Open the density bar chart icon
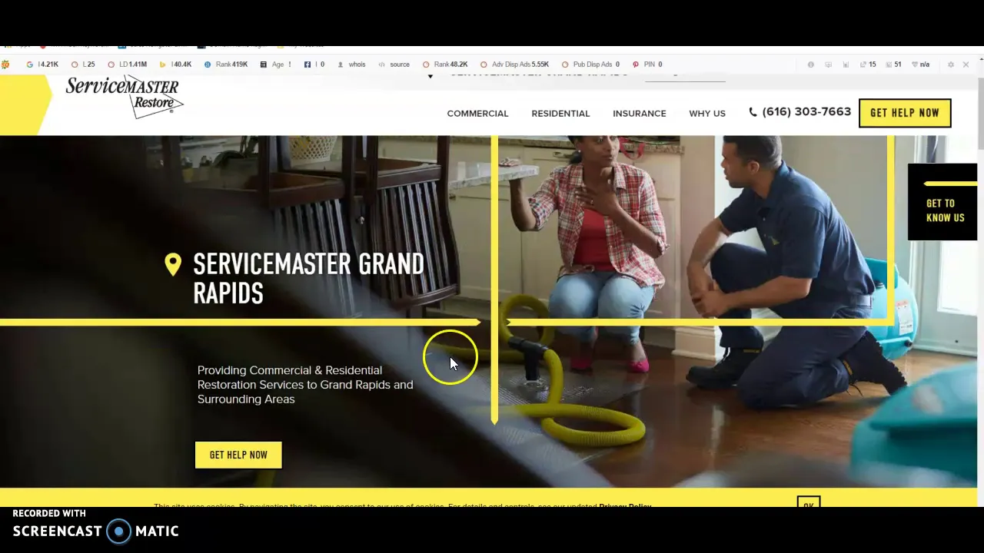The width and height of the screenshot is (984, 553). (x=846, y=65)
